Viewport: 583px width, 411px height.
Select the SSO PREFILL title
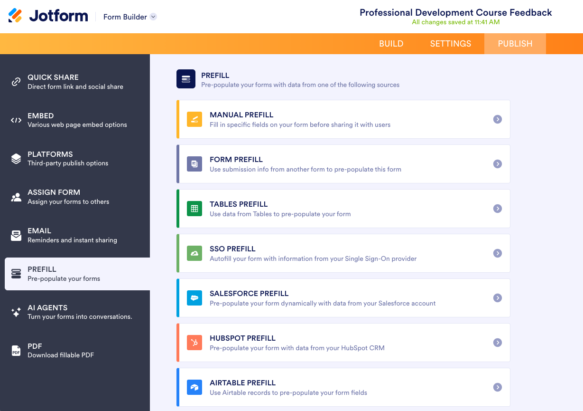232,249
